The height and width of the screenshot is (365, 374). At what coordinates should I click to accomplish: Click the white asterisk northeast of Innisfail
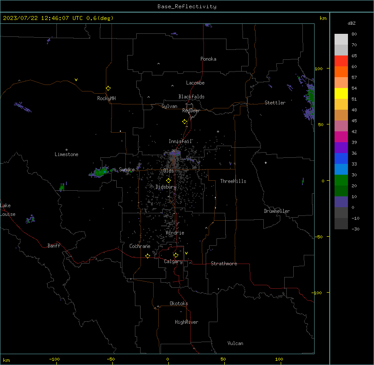coord(218,131)
